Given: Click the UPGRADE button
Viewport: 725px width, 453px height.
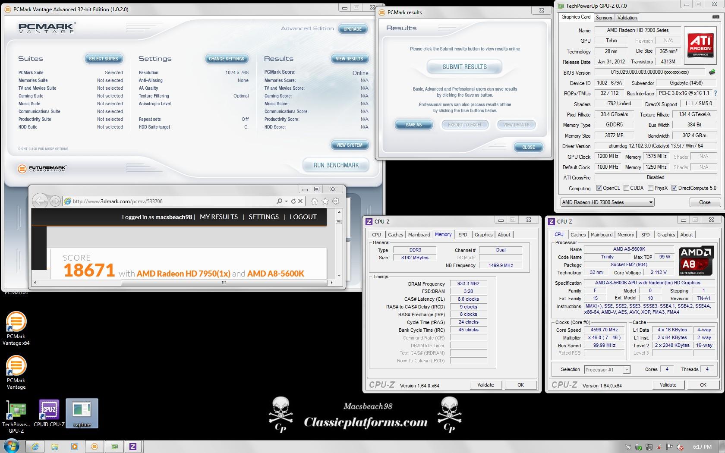Looking at the screenshot, I should pos(353,29).
